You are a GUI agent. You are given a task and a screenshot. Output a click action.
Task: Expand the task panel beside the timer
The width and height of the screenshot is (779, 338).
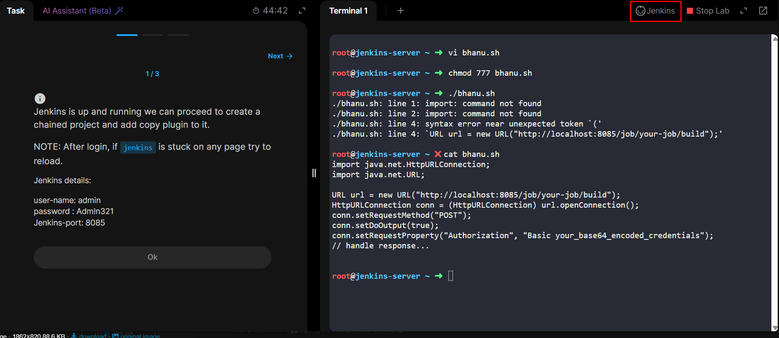[x=302, y=11]
